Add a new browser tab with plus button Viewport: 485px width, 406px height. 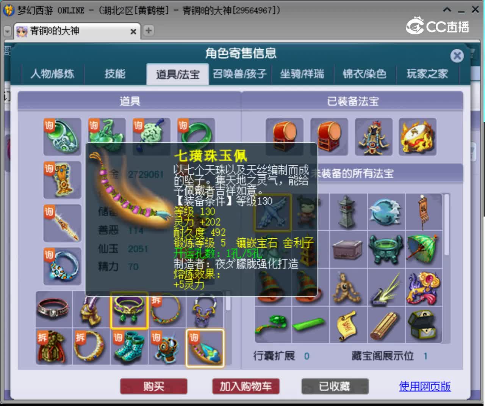pos(149,31)
